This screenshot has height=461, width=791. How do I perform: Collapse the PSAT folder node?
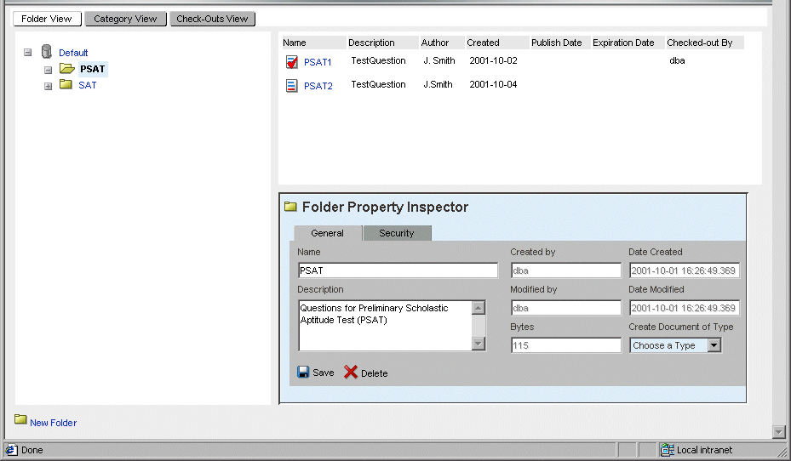49,70
